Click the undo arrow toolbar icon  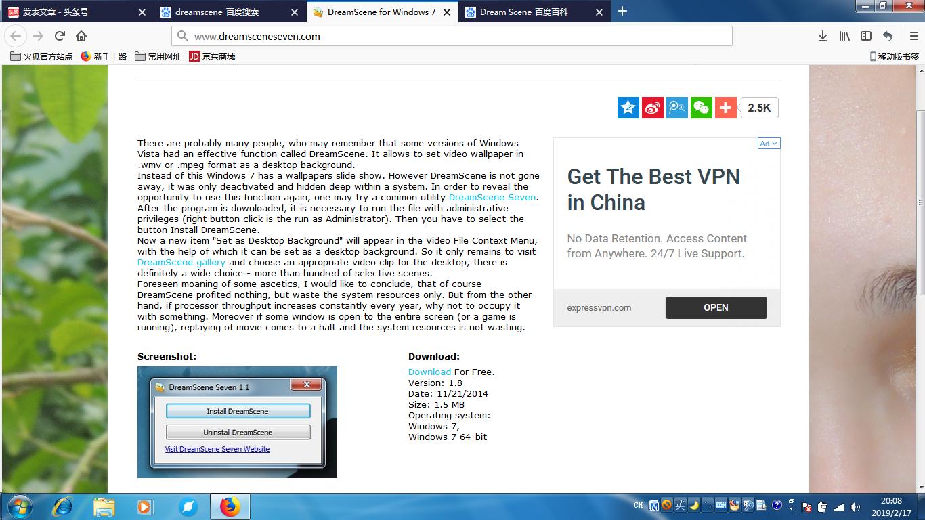(x=888, y=36)
